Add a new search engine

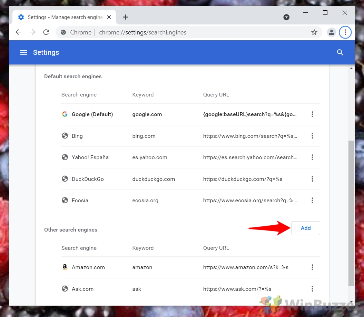click(305, 228)
